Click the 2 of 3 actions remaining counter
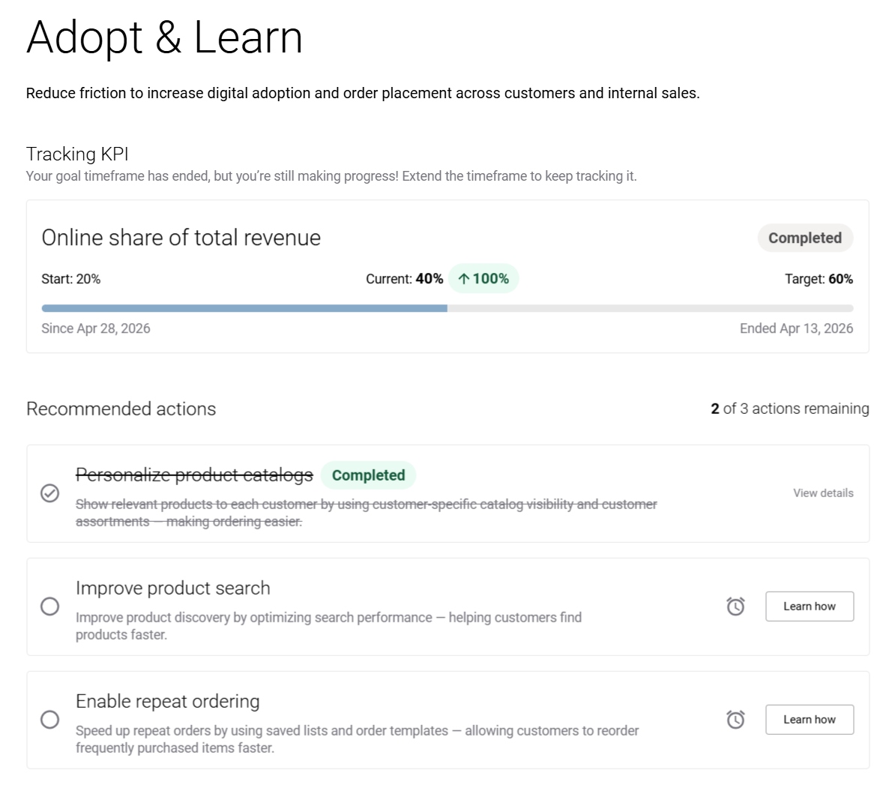The height and width of the screenshot is (788, 895). coord(789,409)
